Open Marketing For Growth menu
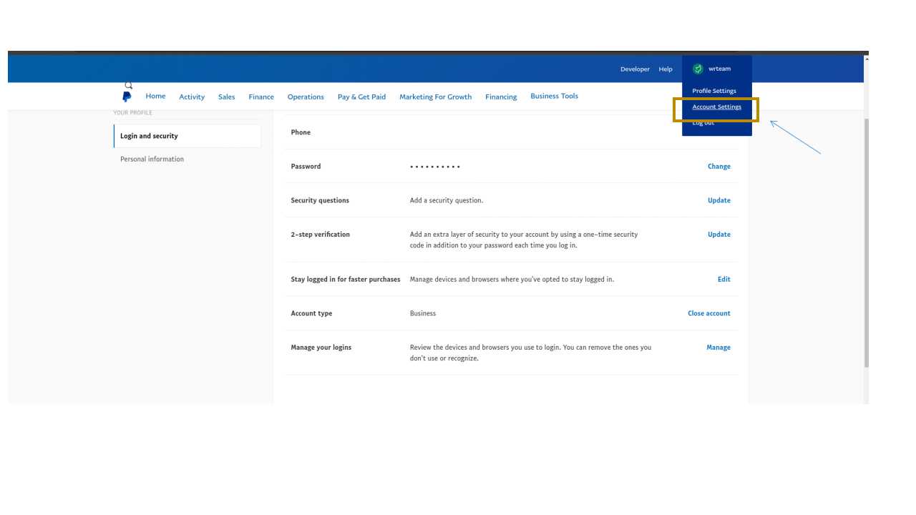The height and width of the screenshot is (515, 916). coord(435,97)
